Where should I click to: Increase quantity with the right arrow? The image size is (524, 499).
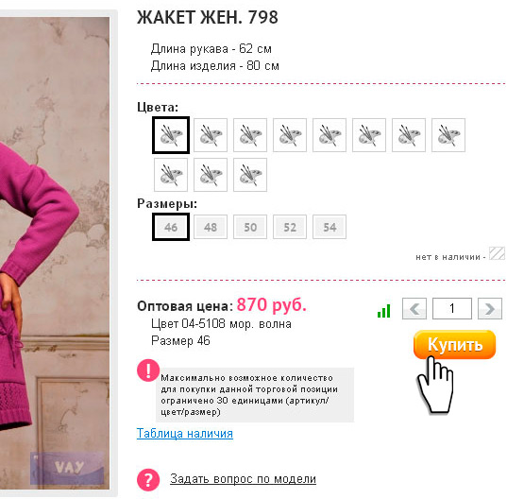coord(490,308)
